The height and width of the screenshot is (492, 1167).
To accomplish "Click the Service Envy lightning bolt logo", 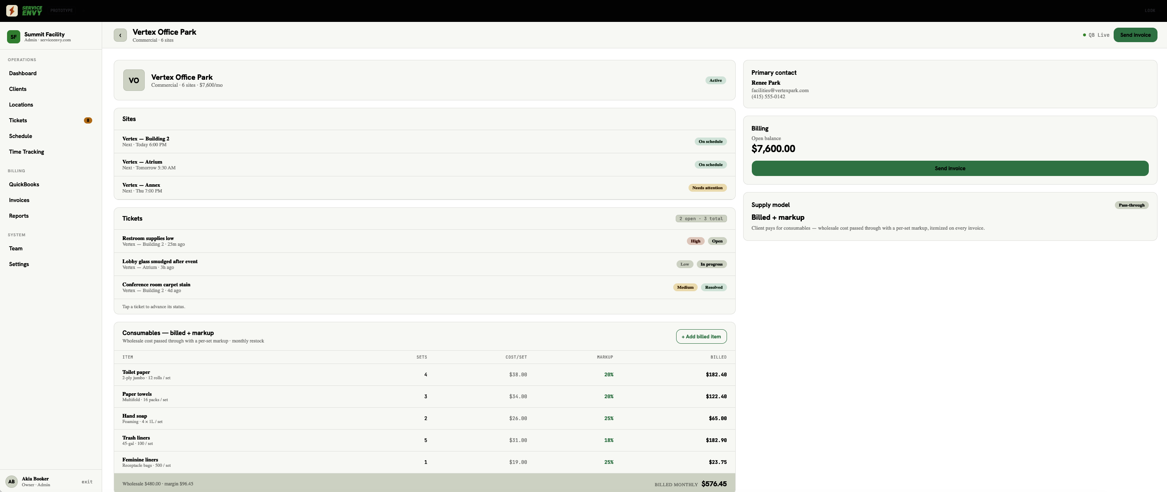I will click(x=12, y=10).
